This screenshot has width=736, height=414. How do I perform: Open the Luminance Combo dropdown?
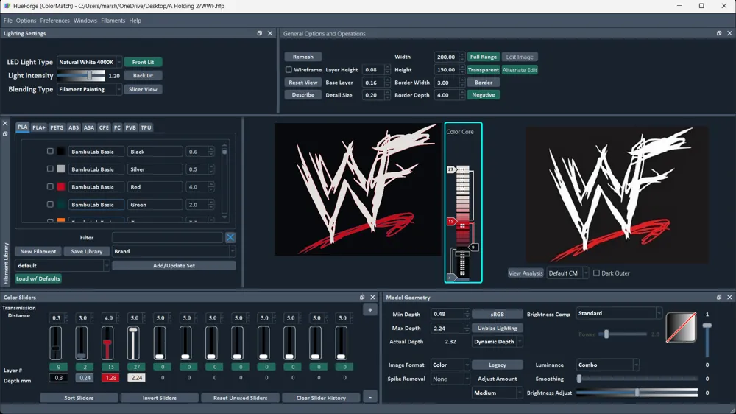coord(607,365)
